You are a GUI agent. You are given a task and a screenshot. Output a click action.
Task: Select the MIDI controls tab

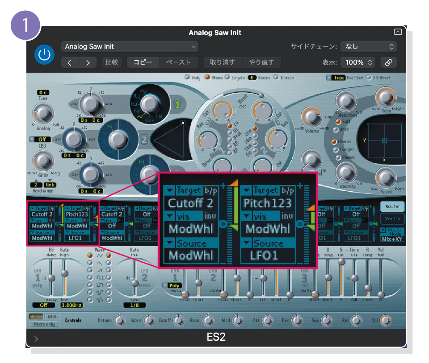pos(52,317)
